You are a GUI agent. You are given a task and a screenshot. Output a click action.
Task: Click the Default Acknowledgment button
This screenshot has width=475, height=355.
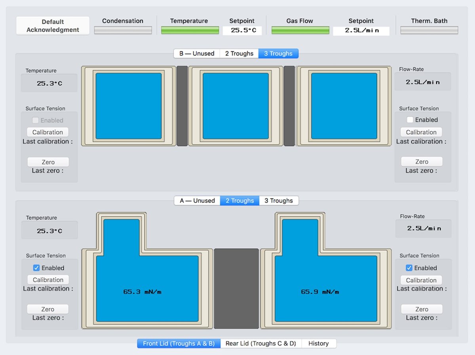53,26
